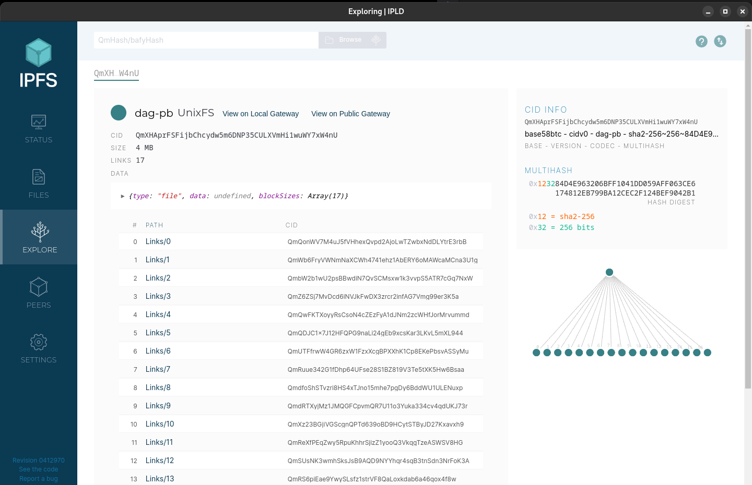The image size is (752, 485).
Task: Open Revision 0412970 link
Action: pyautogui.click(x=39, y=460)
